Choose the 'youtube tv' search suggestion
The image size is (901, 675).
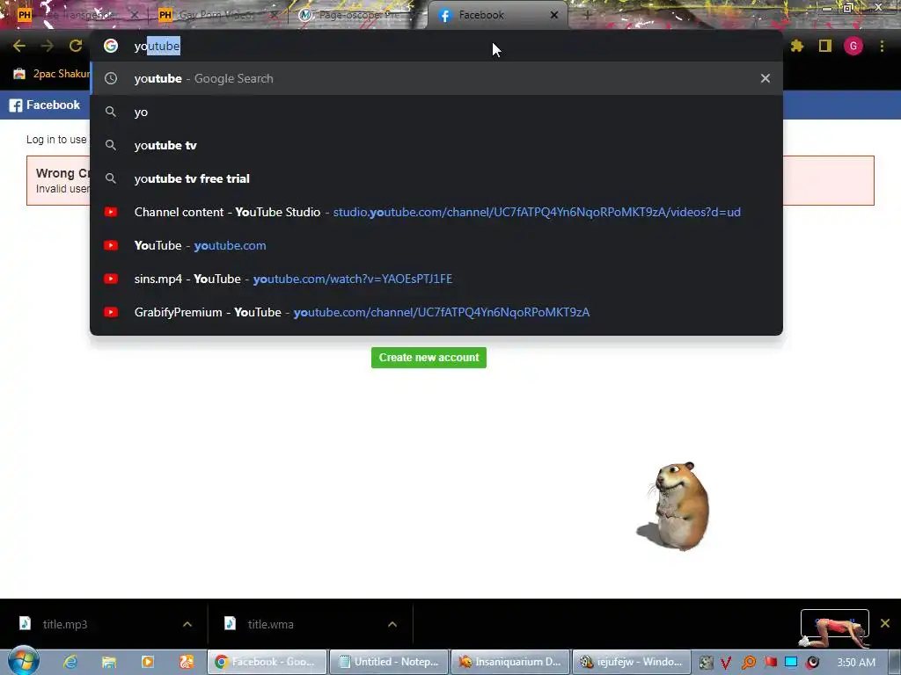(x=436, y=145)
